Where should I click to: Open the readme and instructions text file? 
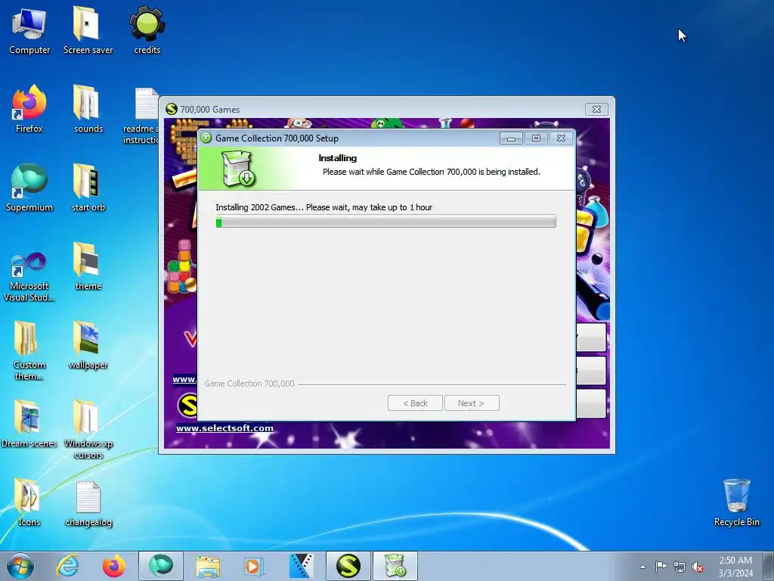pos(141,115)
